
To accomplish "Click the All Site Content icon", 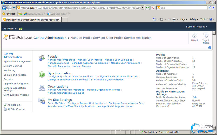I will click(x=5, y=109).
